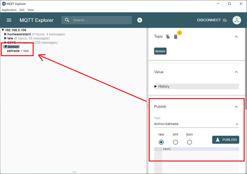Delete topic with the trash icon
This screenshot has height=174, width=247.
(176, 37)
